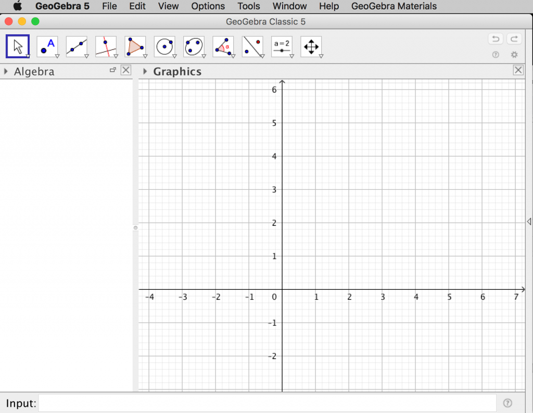Screen dimensions: 533x413
Task: Select the Point tool
Action: pos(47,46)
